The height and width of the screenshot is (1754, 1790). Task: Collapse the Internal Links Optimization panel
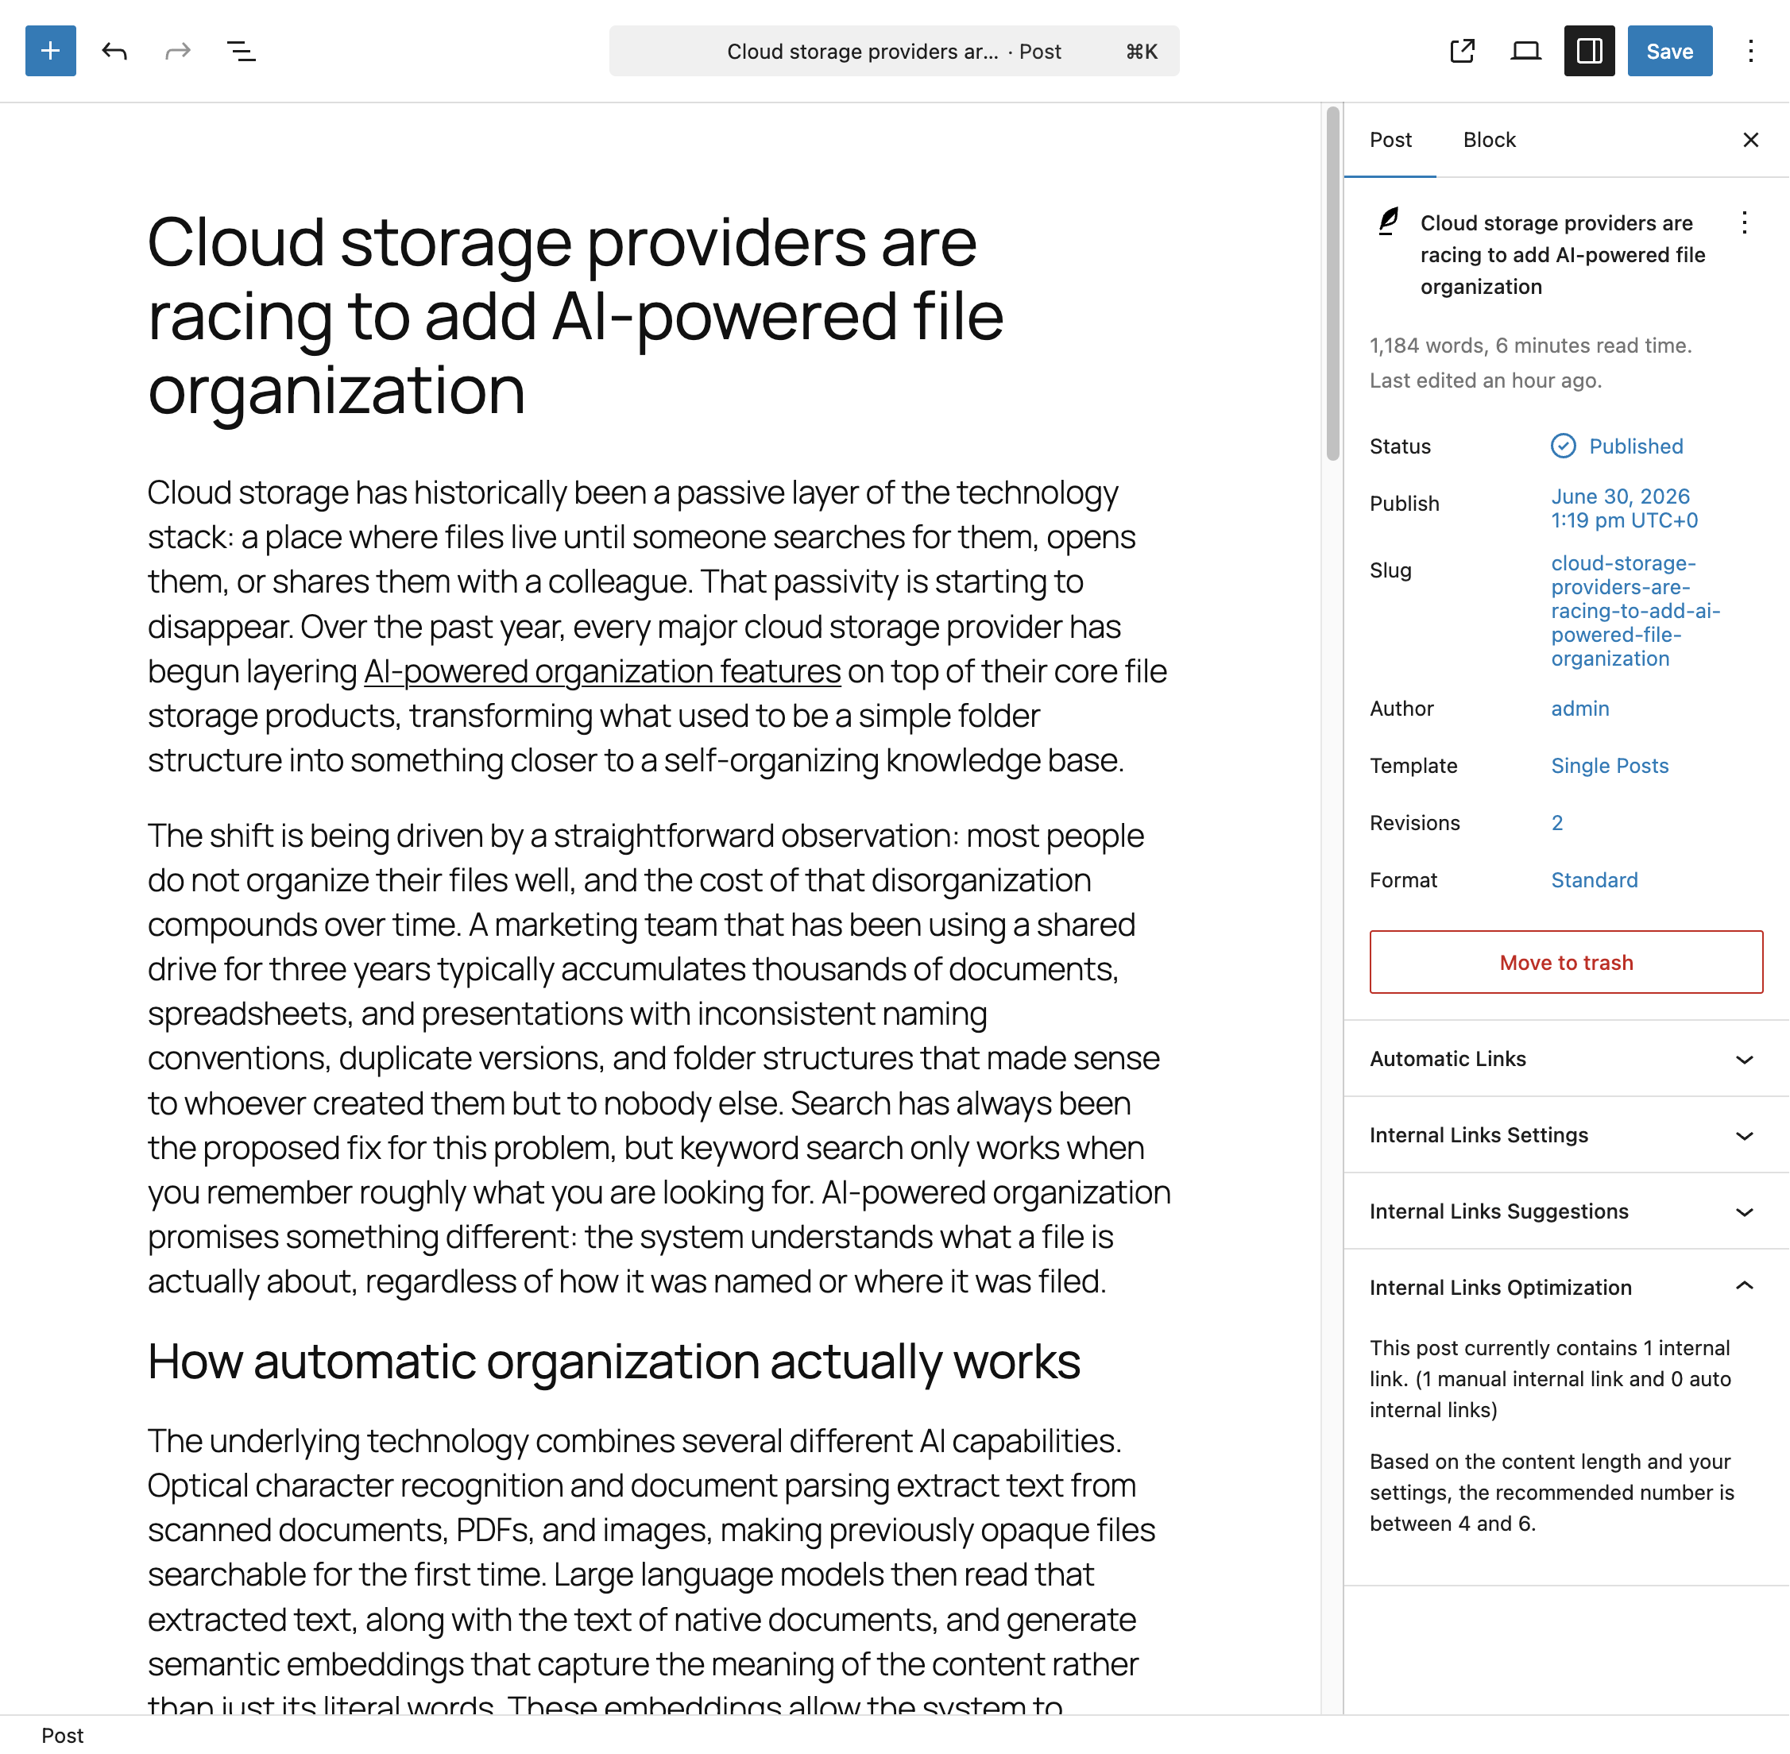coord(1567,1288)
